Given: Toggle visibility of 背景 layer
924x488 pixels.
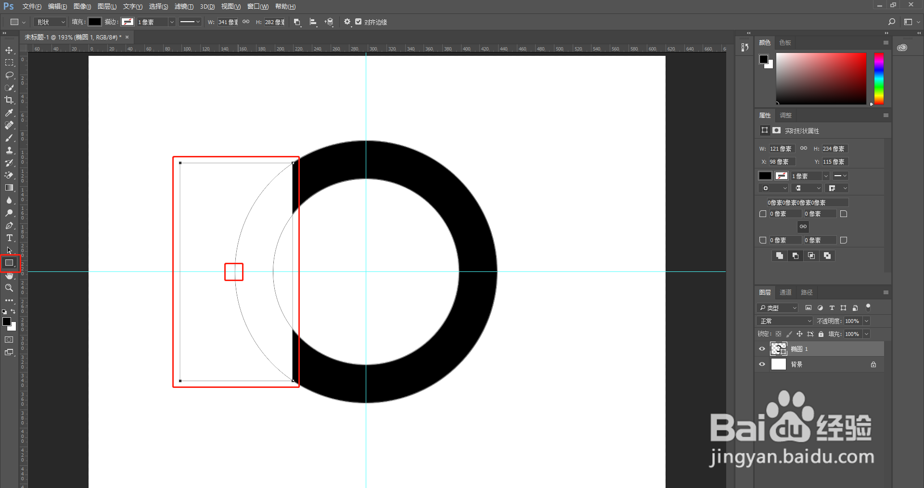Looking at the screenshot, I should [x=762, y=364].
